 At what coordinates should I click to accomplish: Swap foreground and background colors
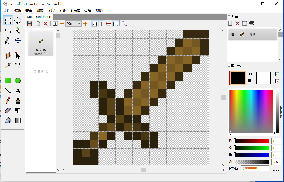[x=250, y=74]
